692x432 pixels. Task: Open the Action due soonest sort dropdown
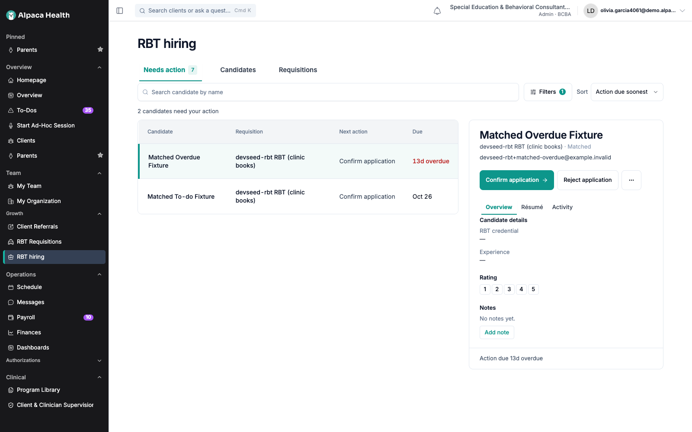[627, 92]
